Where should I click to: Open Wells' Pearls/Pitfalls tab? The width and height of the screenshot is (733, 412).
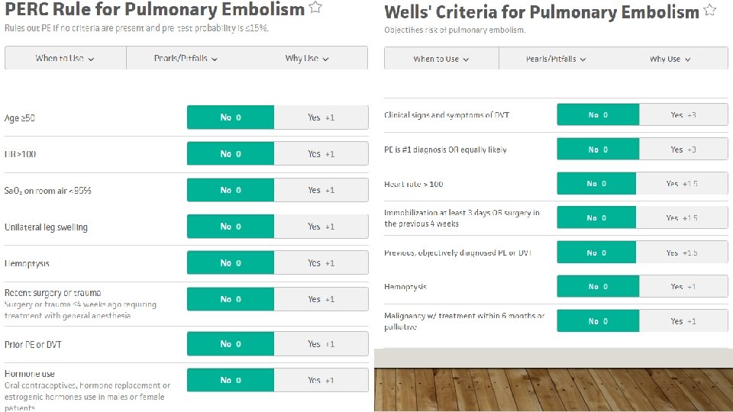pos(556,59)
